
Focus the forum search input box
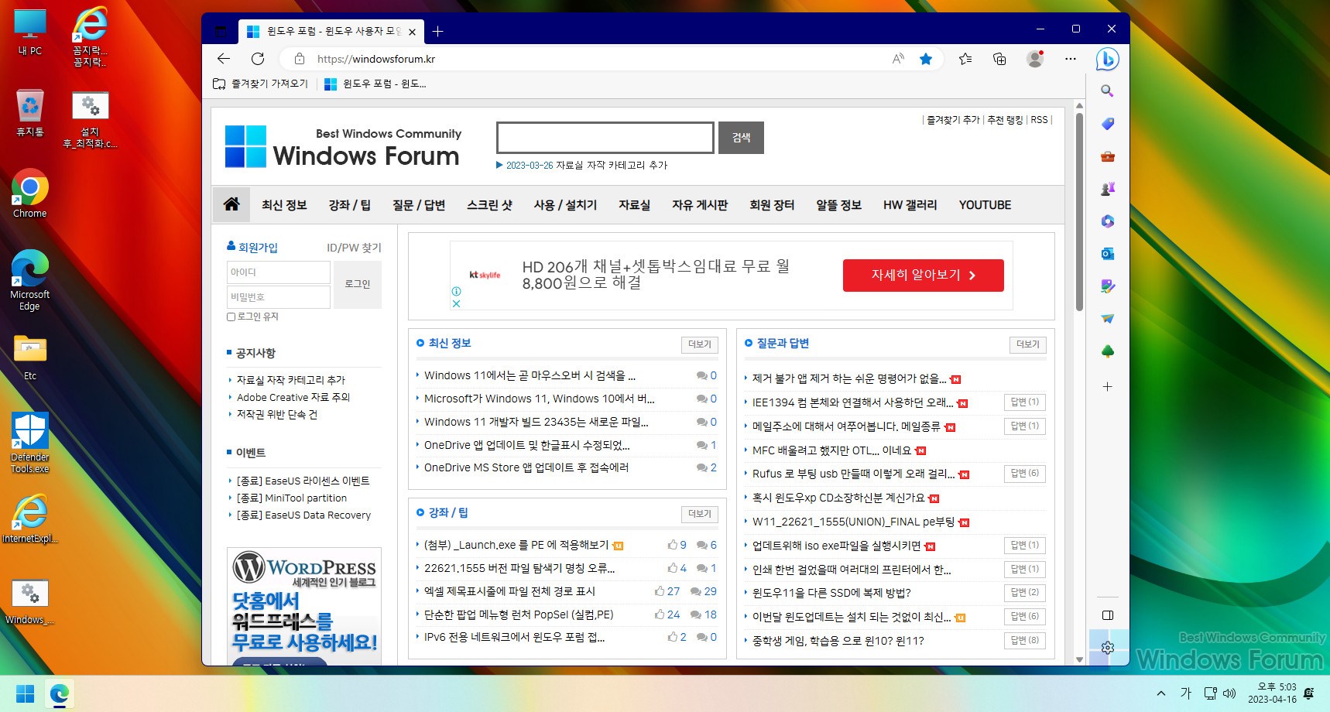(605, 137)
